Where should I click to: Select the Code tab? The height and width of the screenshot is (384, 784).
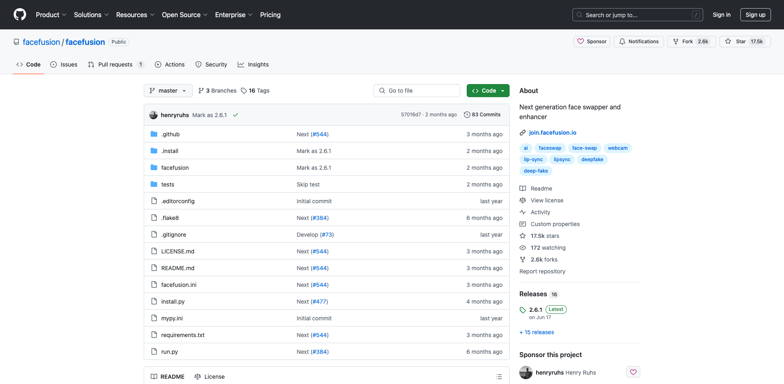(28, 64)
